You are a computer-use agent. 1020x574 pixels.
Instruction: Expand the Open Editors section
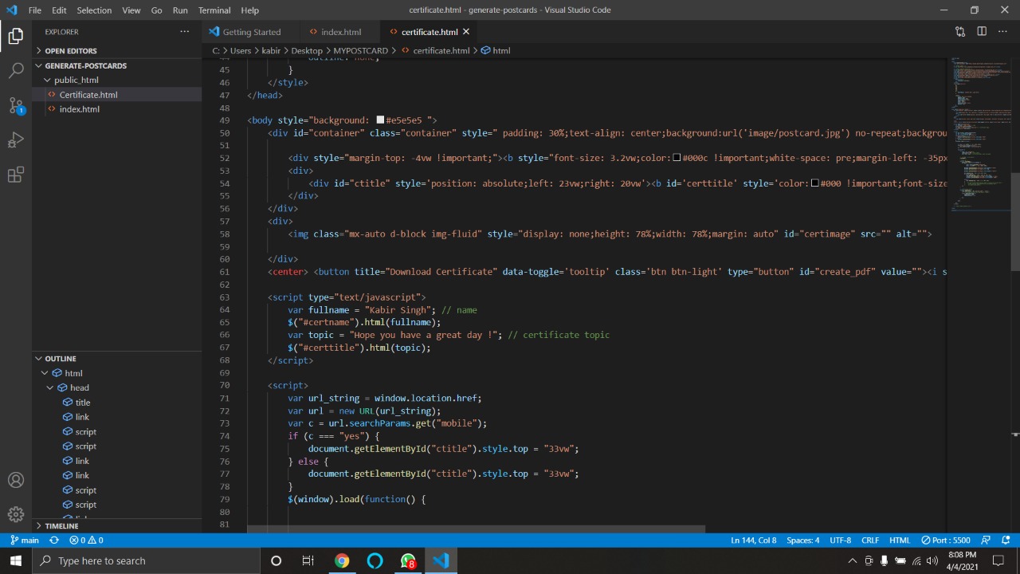click(71, 51)
